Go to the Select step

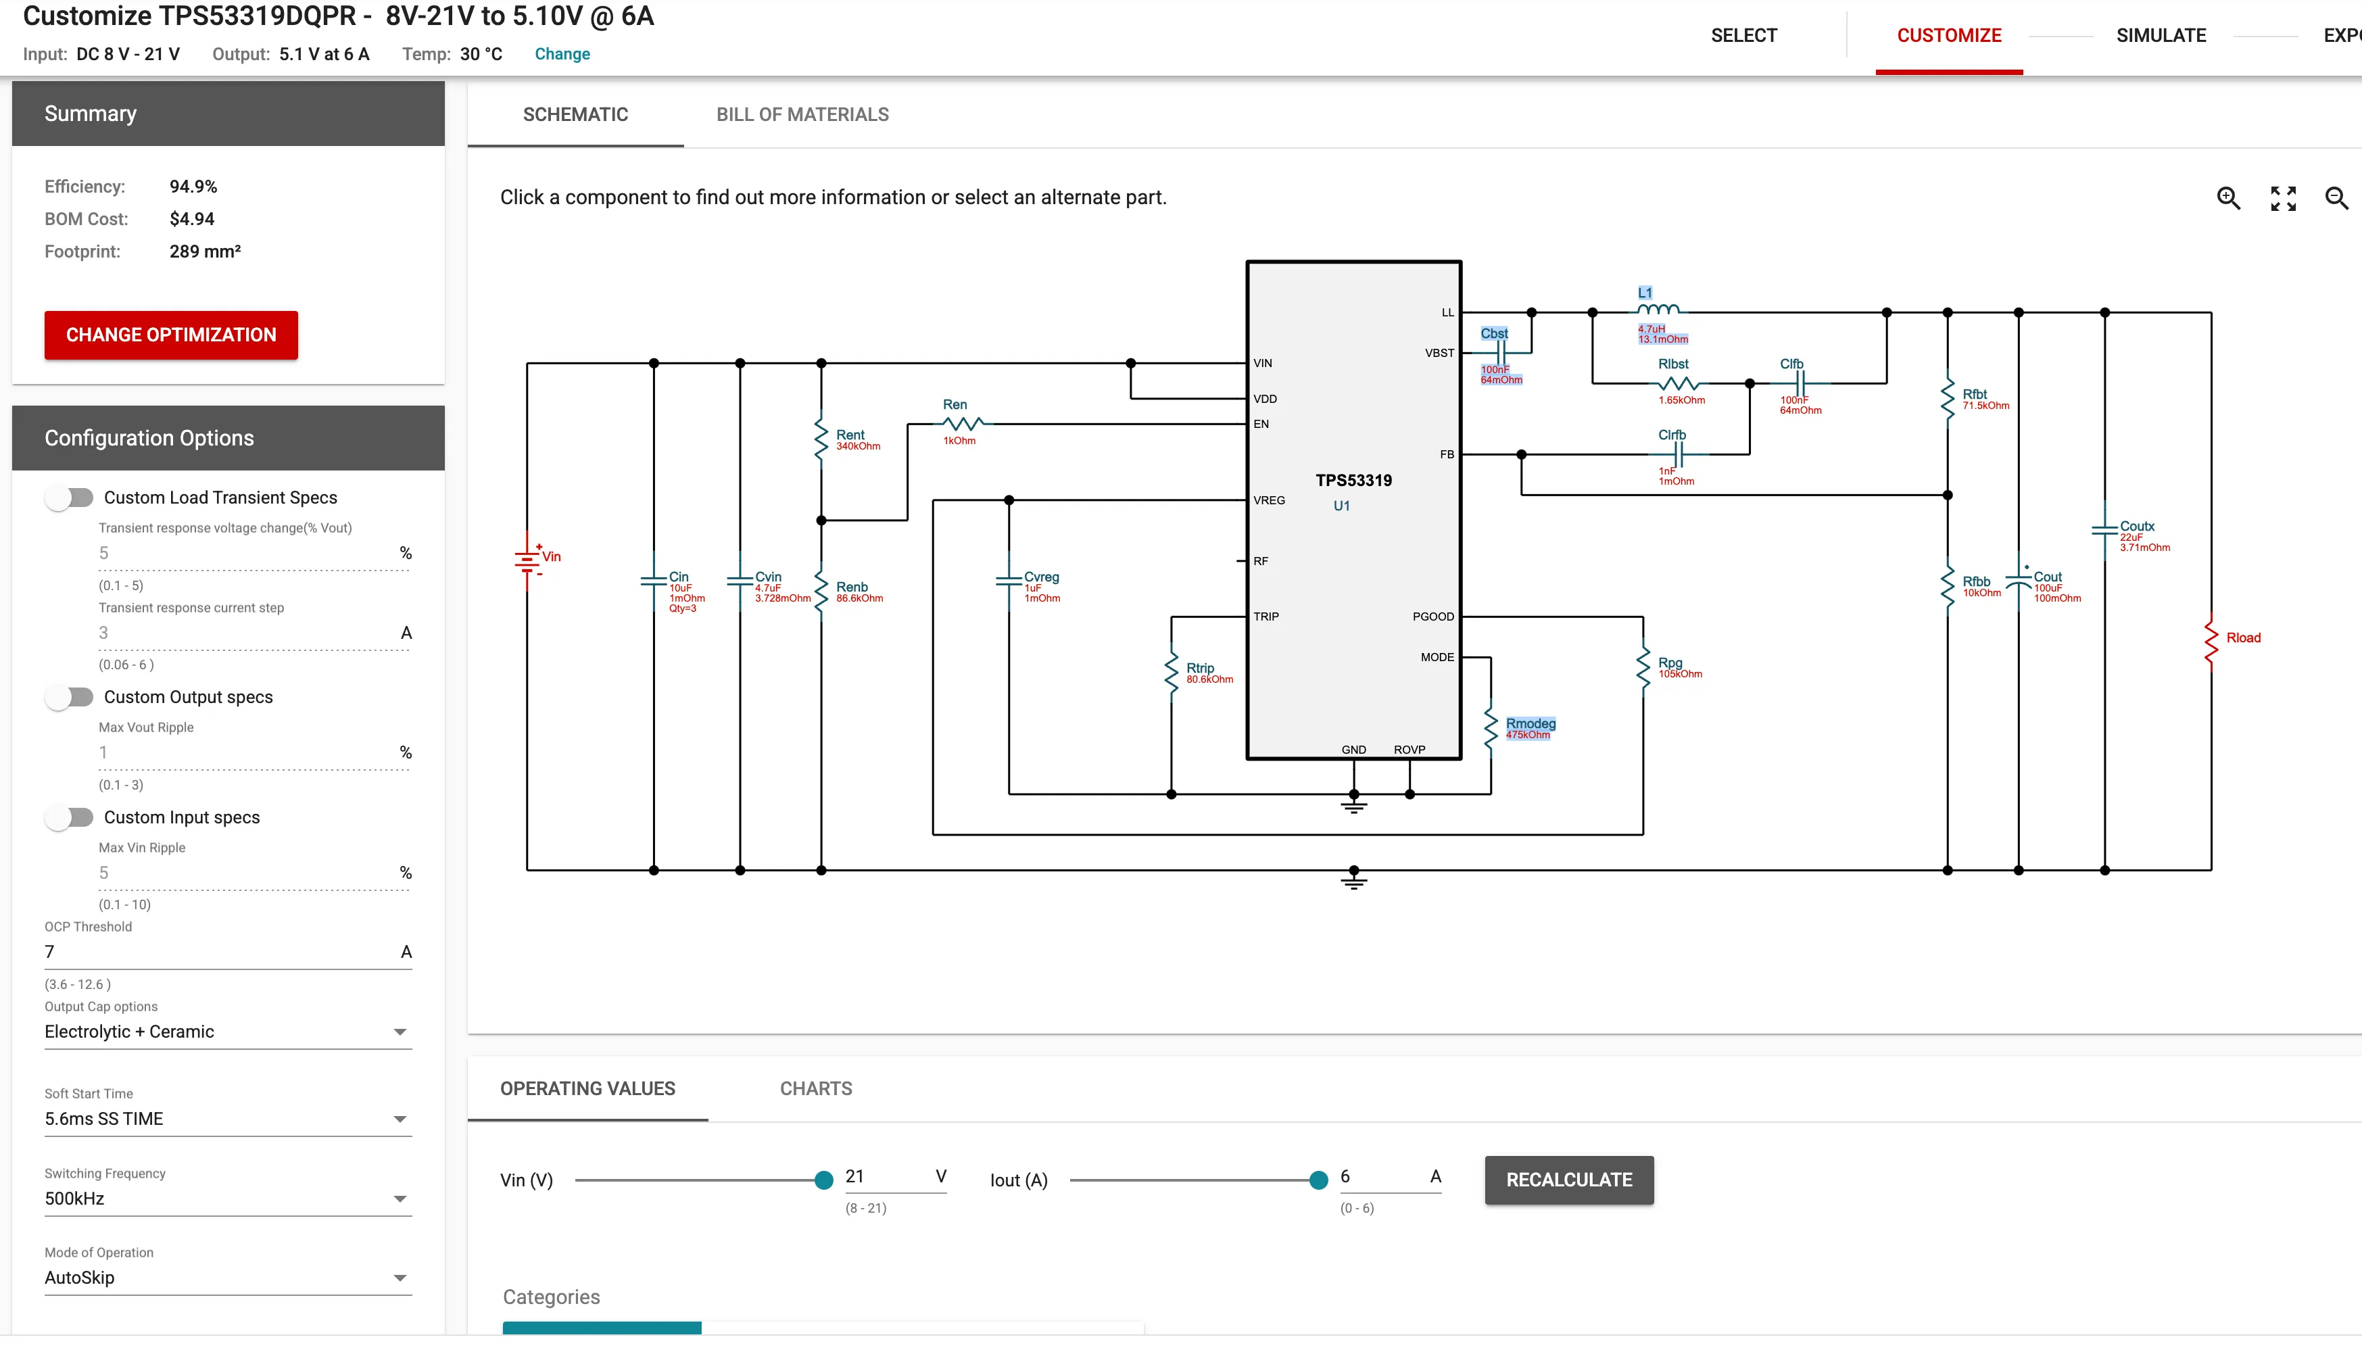(1743, 35)
